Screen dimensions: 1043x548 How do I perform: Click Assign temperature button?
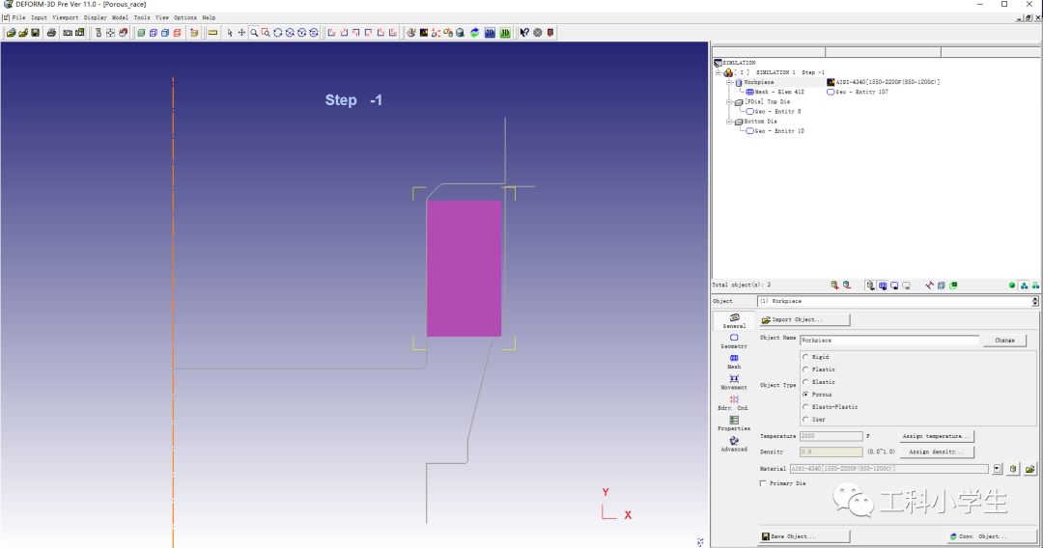tap(935, 436)
